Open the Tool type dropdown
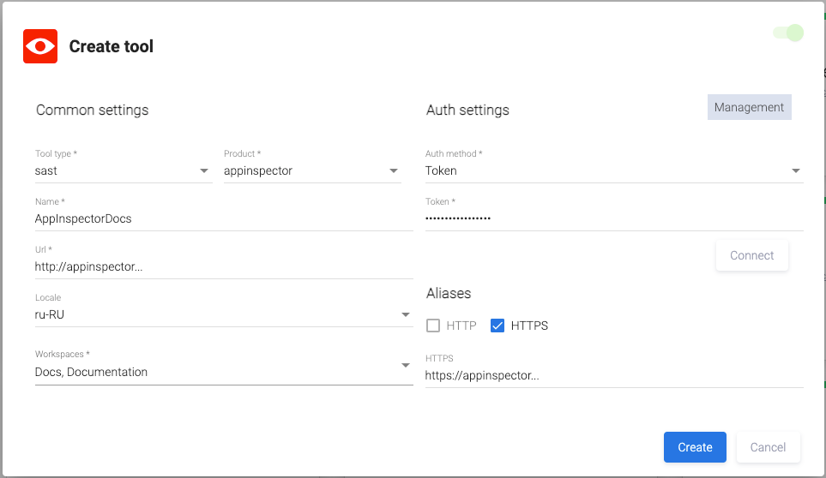This screenshot has width=826, height=478. tap(123, 170)
